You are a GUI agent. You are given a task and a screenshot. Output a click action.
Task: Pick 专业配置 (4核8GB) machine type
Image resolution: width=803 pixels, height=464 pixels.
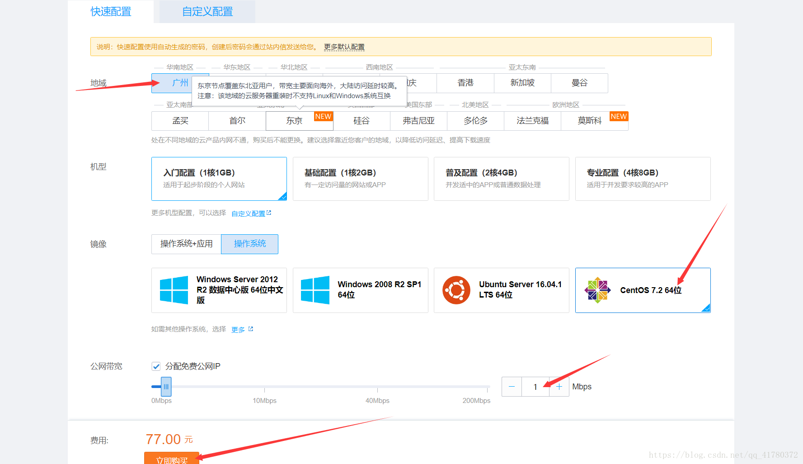tap(643, 179)
